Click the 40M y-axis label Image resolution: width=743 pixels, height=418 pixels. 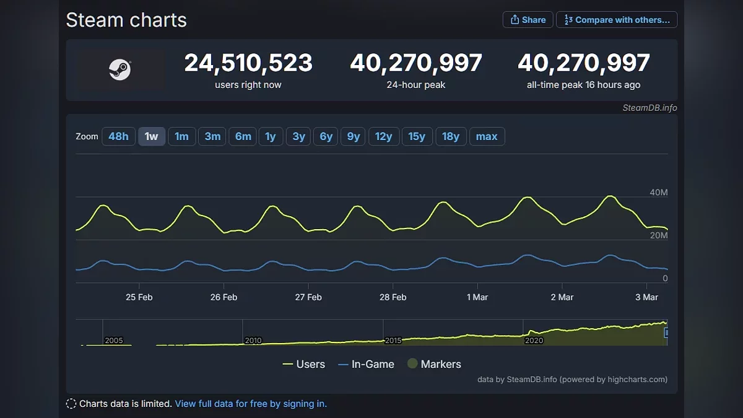pyautogui.click(x=659, y=193)
